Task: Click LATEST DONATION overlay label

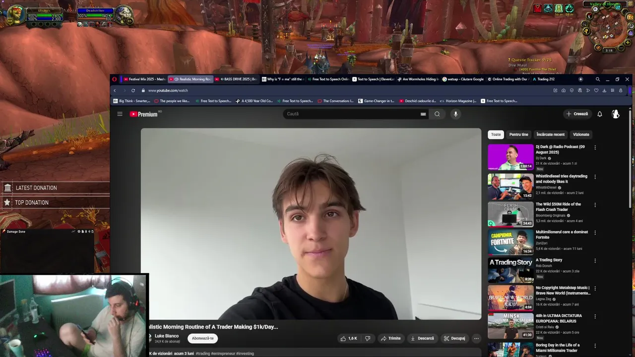Action: click(x=36, y=188)
